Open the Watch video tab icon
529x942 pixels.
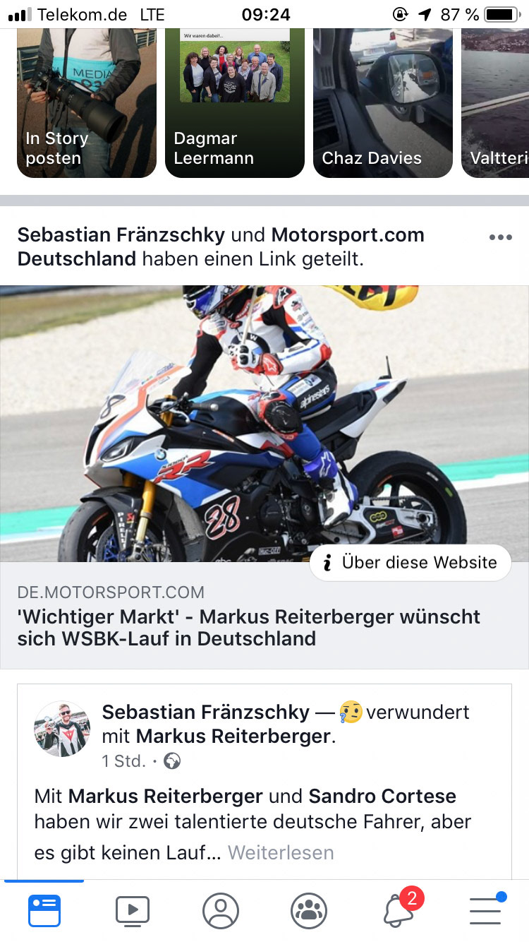point(133,911)
